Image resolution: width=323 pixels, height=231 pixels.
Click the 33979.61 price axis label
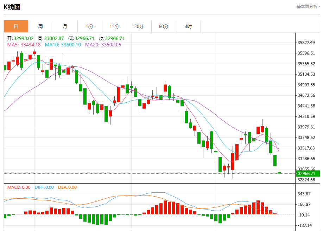click(x=306, y=127)
